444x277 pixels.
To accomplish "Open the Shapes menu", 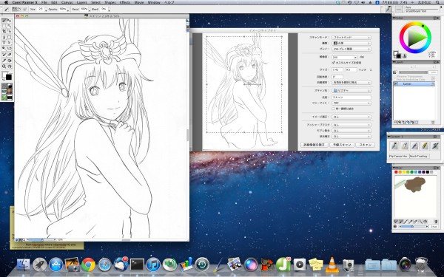I will [110, 2].
